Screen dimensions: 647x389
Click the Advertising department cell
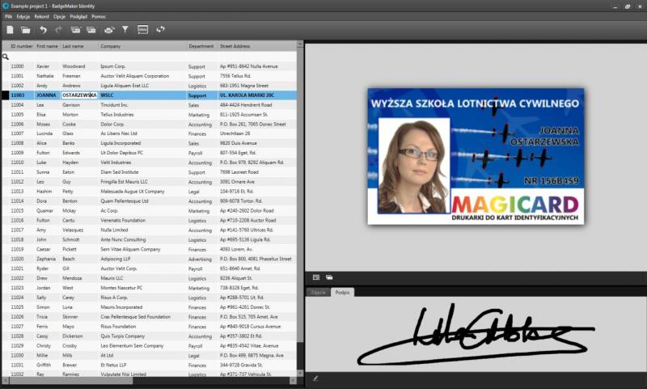coord(201,259)
